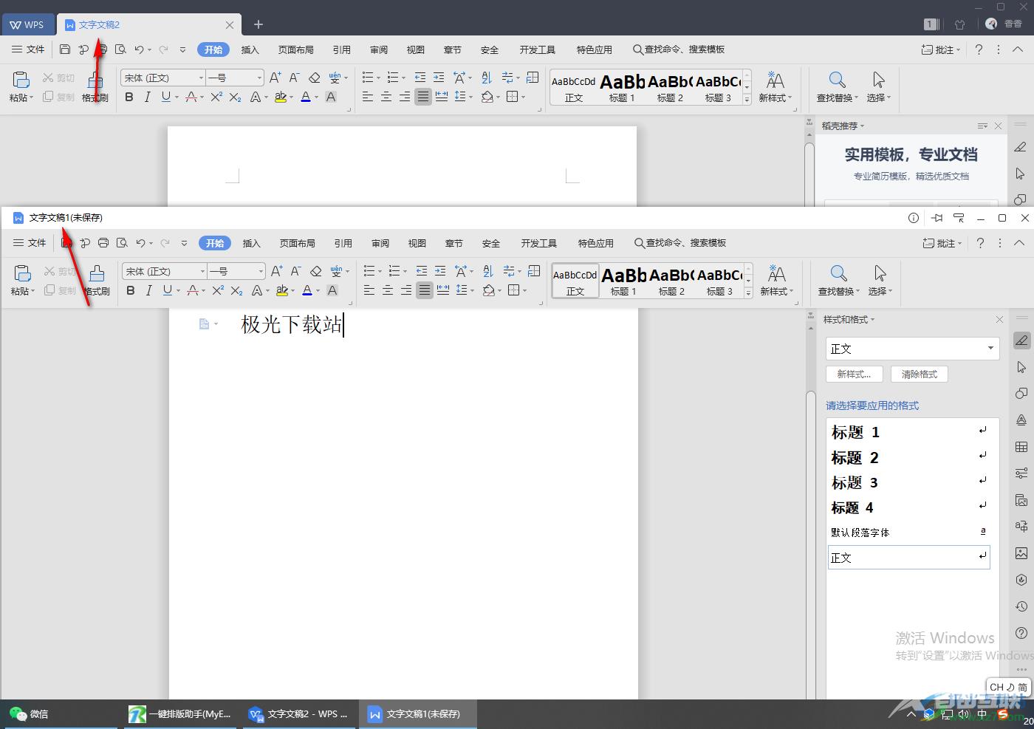This screenshot has width=1034, height=729.
Task: Click 查找命令 search box in 文字文稿1
Action: pyautogui.click(x=680, y=243)
